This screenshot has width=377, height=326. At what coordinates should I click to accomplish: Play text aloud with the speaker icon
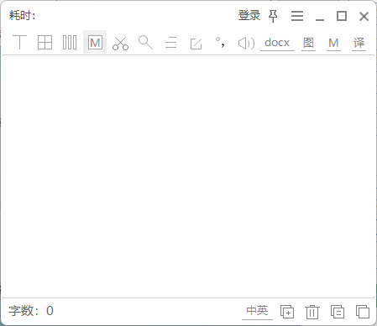point(246,44)
